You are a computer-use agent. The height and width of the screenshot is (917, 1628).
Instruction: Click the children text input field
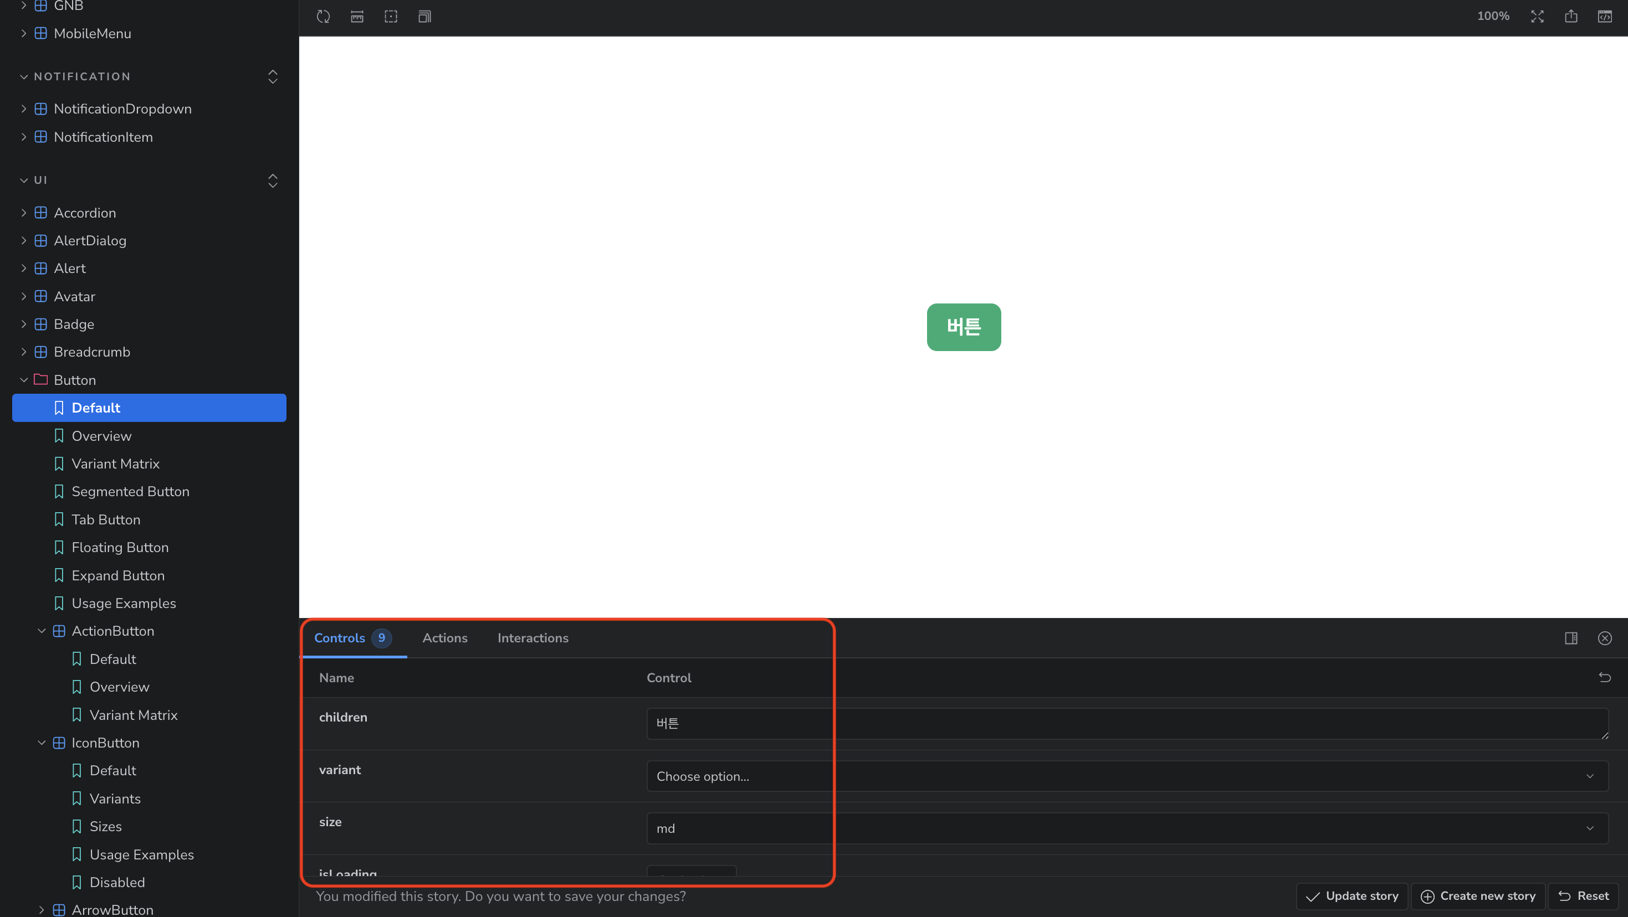pos(1127,723)
